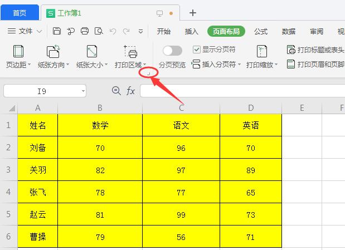Add a new tab with plus button
This screenshot has width=345, height=250.
[193, 13]
